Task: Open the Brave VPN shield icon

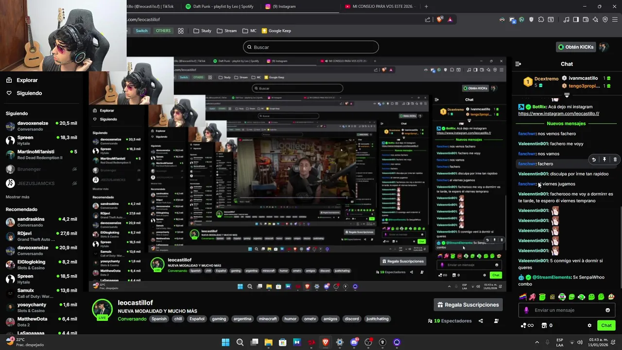Action: pos(605,19)
